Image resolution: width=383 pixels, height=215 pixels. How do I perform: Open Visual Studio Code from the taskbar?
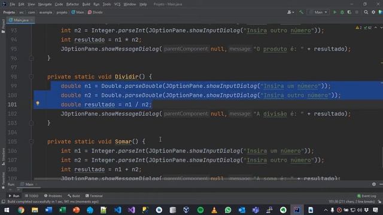coord(117,210)
